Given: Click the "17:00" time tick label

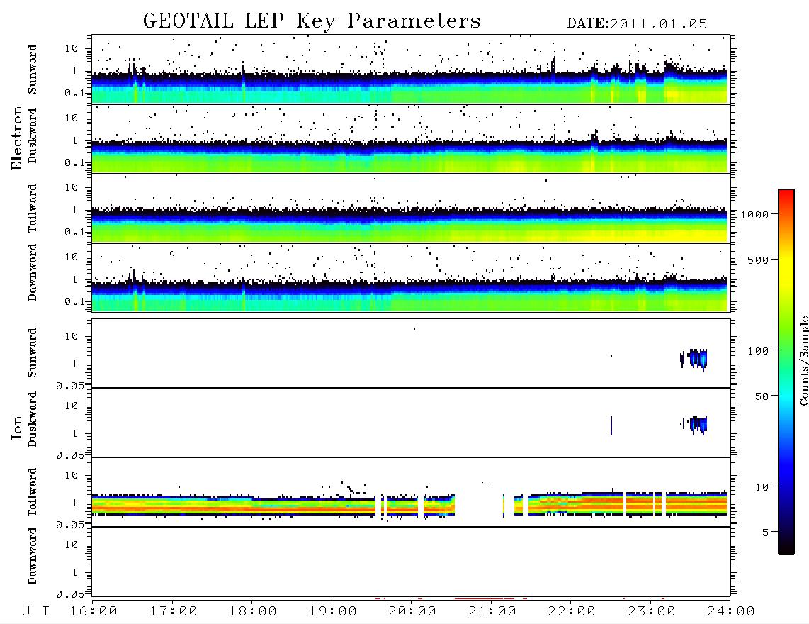Looking at the screenshot, I should coord(174,612).
